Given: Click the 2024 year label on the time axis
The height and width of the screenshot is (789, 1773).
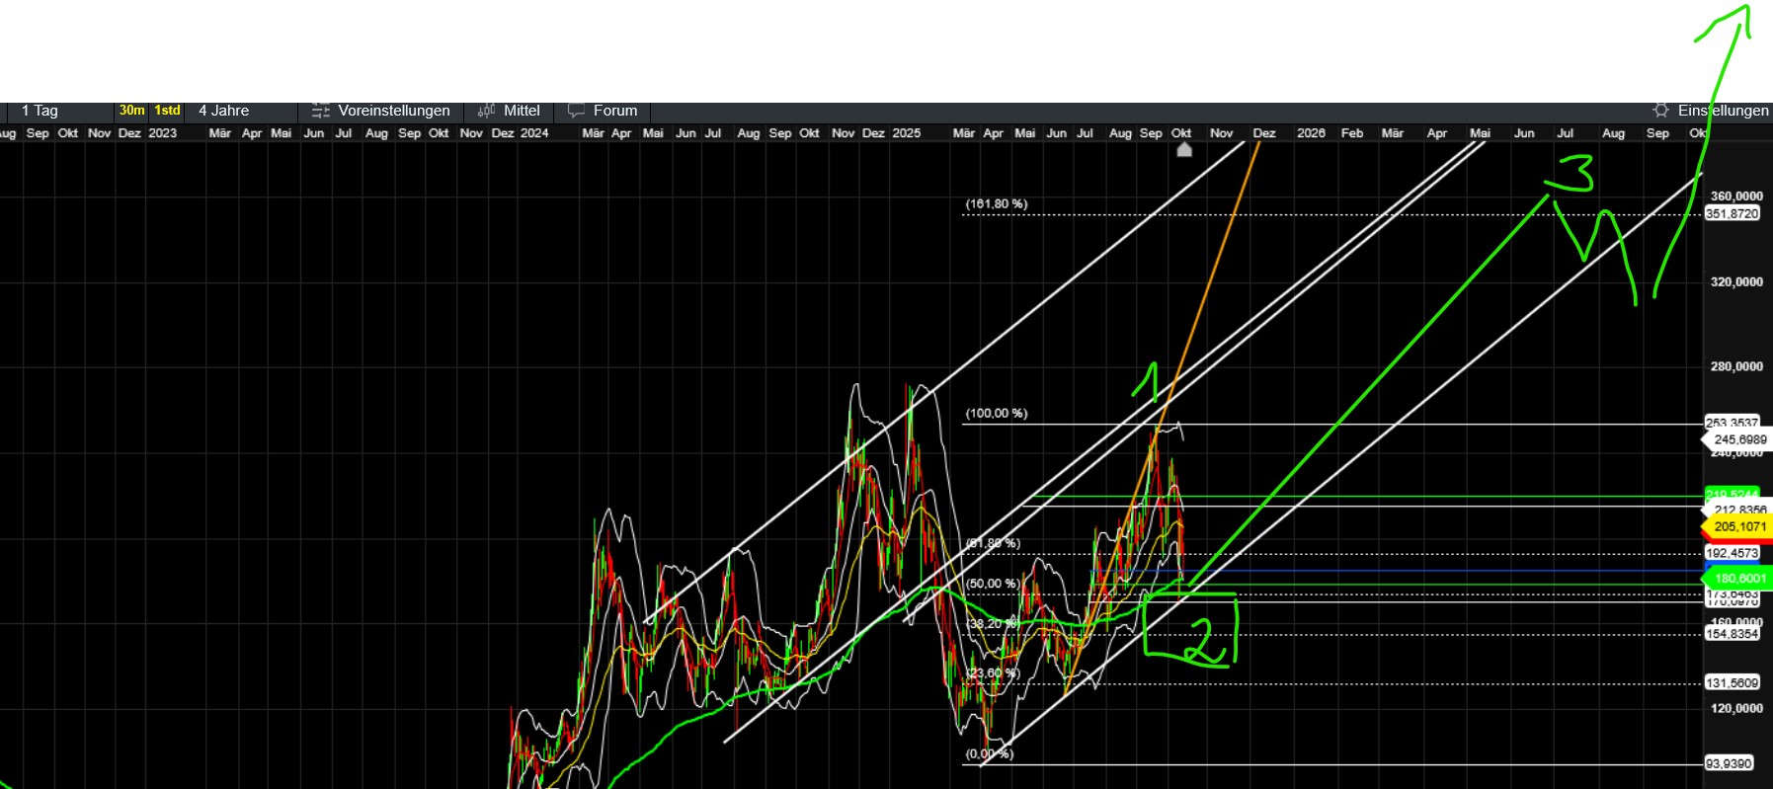Looking at the screenshot, I should 534,133.
